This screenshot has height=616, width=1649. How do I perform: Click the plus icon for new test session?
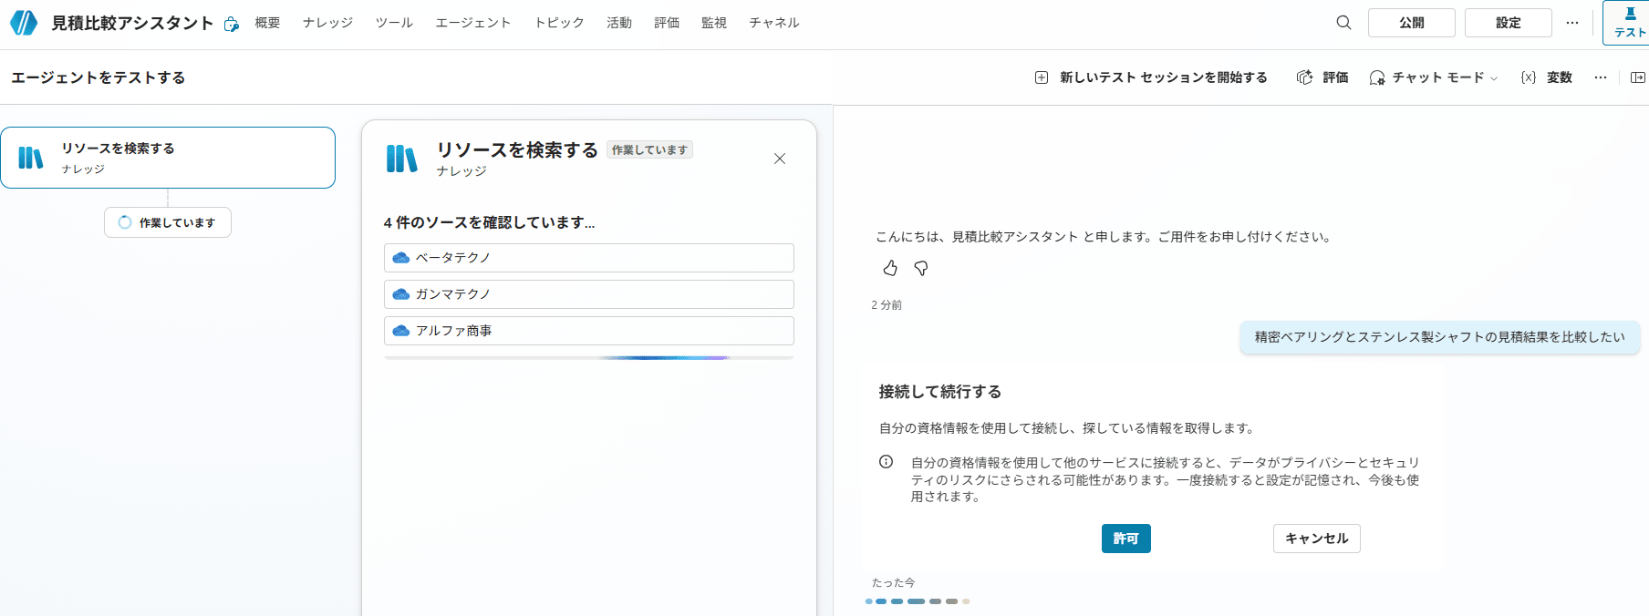1042,77
